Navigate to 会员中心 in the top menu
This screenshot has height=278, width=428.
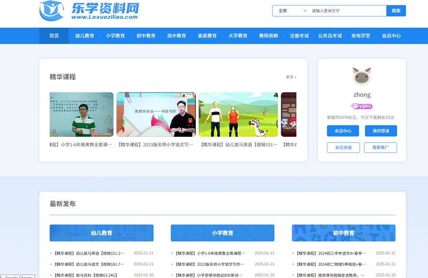[x=391, y=36]
